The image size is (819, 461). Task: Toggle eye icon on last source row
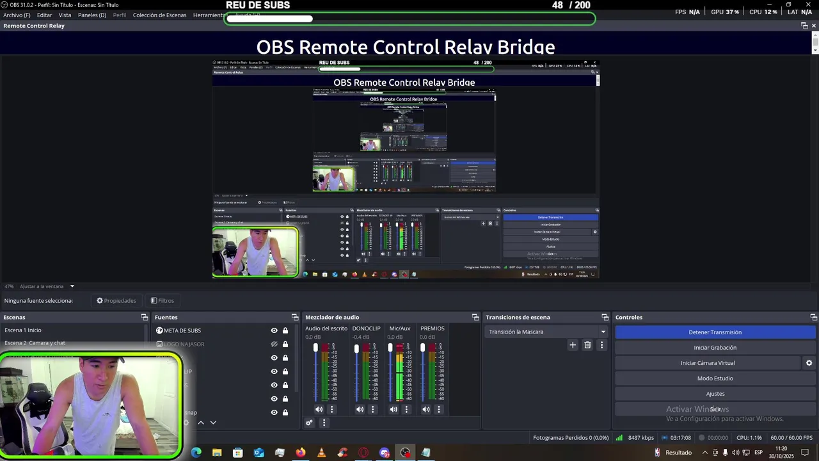(x=274, y=412)
